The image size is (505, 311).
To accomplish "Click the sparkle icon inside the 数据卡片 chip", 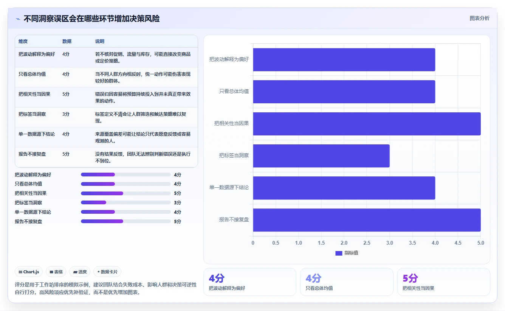I will tap(99, 272).
